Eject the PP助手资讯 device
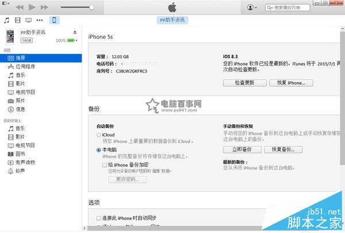The height and width of the screenshot is (233, 345). tap(75, 32)
